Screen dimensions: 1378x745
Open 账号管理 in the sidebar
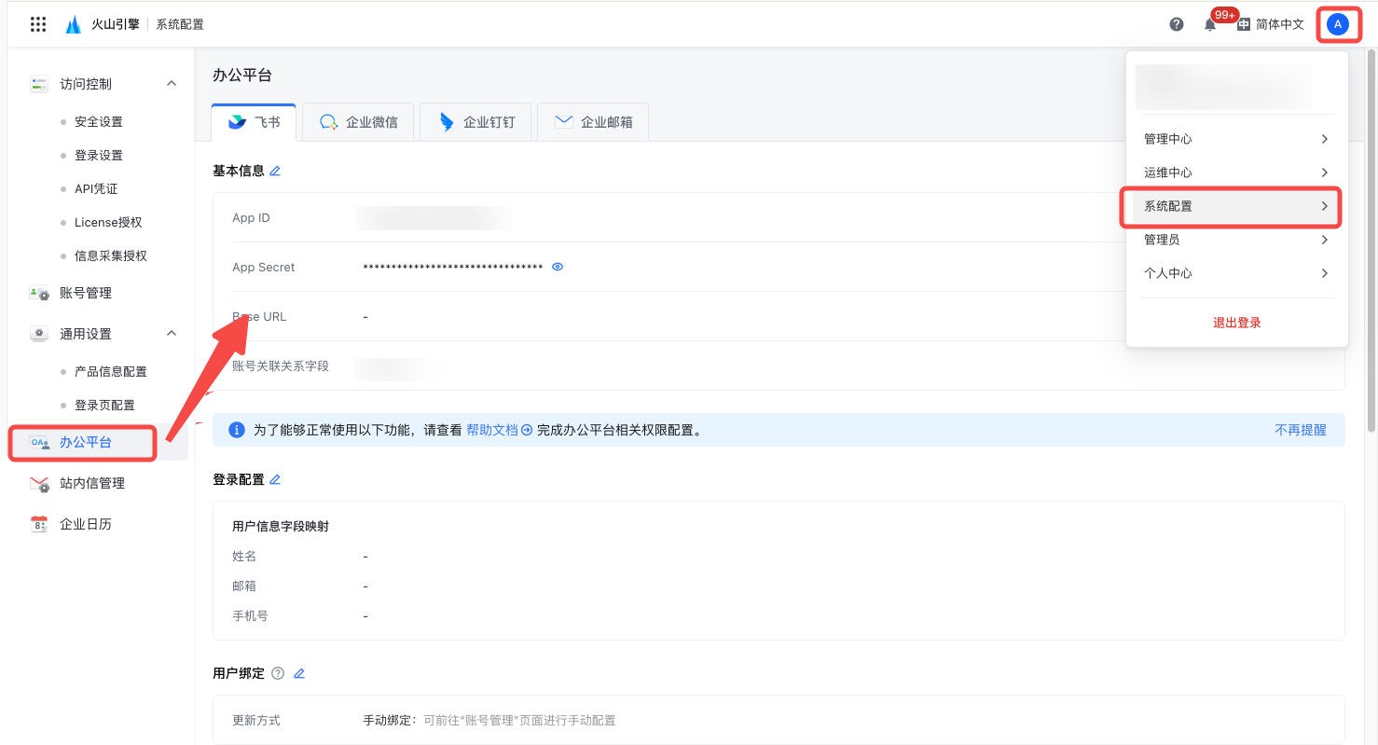(x=86, y=293)
